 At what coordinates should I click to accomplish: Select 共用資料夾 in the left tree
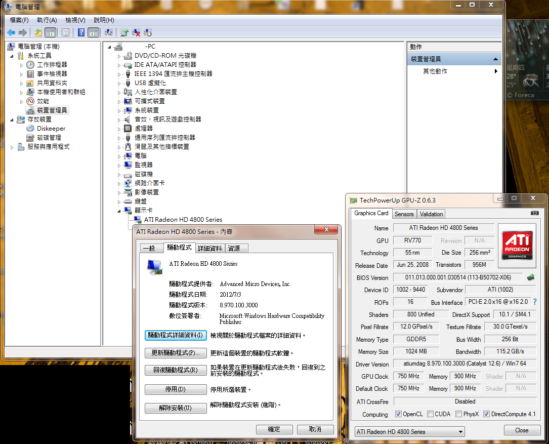click(52, 83)
